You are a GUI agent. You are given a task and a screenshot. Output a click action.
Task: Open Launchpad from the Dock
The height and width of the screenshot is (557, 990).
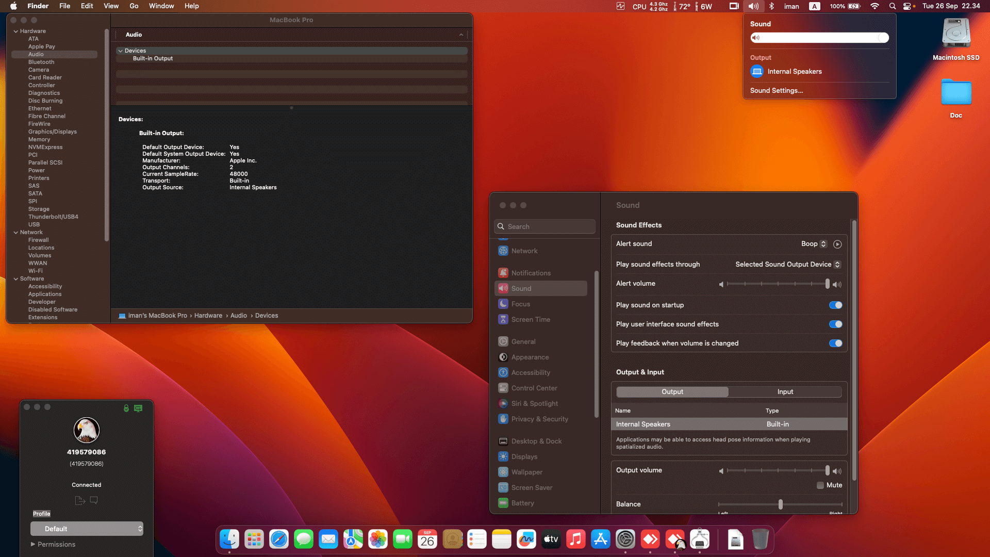tap(254, 539)
